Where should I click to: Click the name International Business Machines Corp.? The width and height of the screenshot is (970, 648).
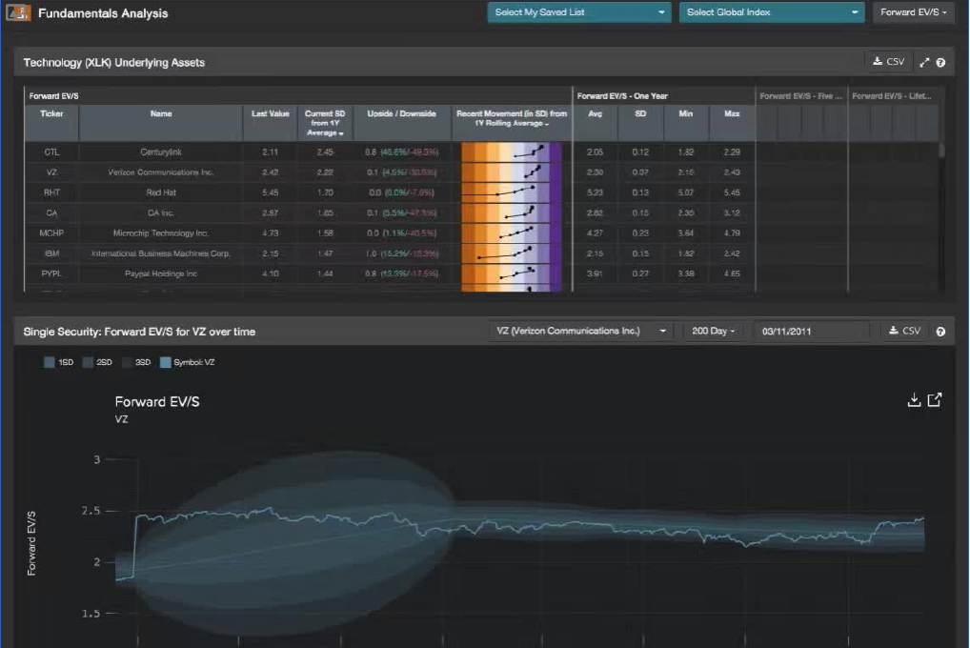tap(161, 253)
